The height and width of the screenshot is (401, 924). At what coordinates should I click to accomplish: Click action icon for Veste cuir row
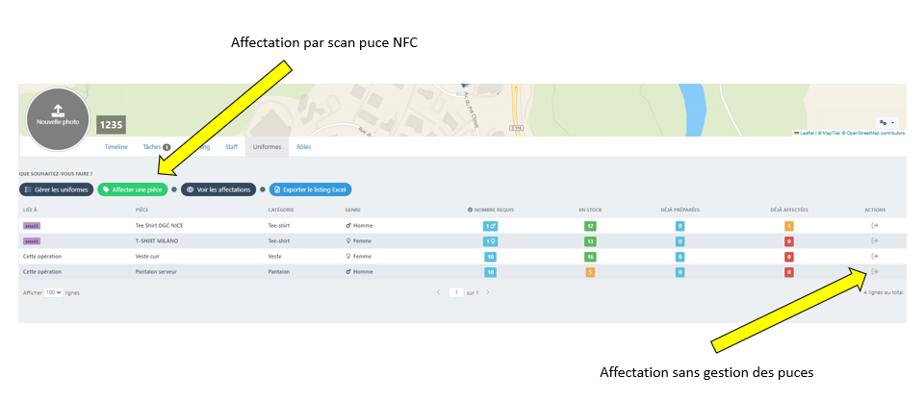tap(875, 257)
